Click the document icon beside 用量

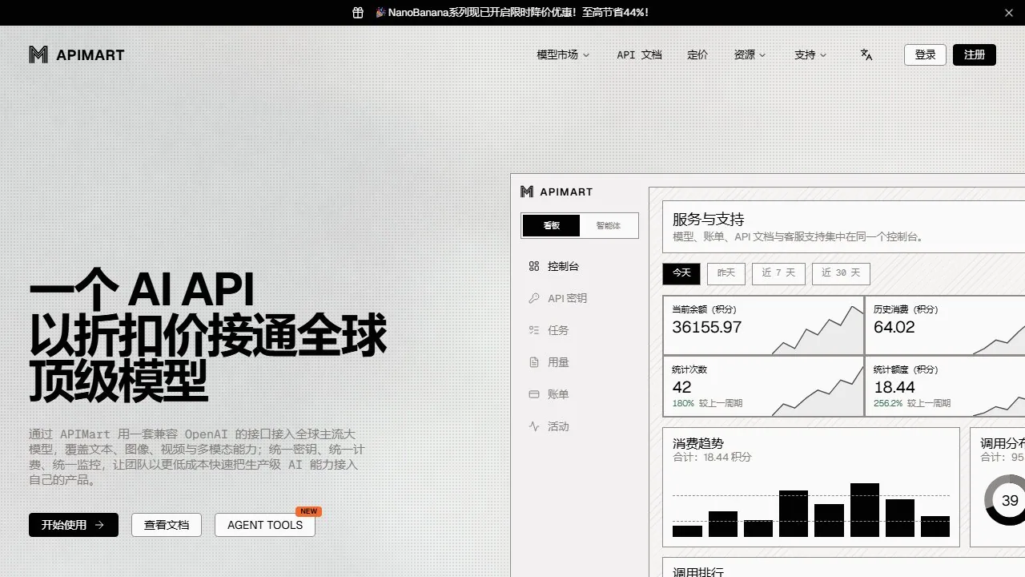point(534,362)
